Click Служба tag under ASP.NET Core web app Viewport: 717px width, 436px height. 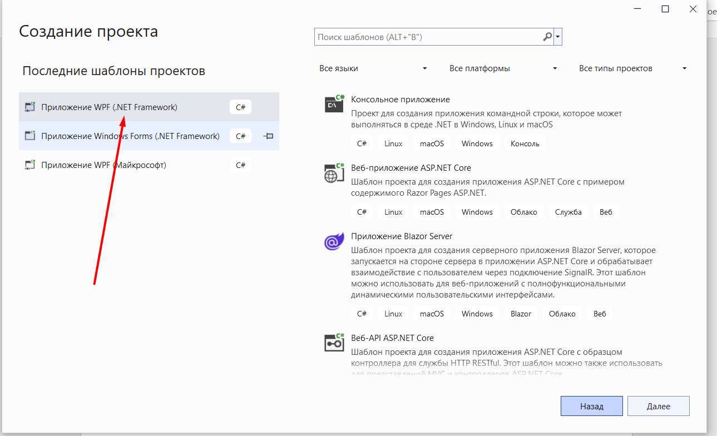click(x=568, y=212)
